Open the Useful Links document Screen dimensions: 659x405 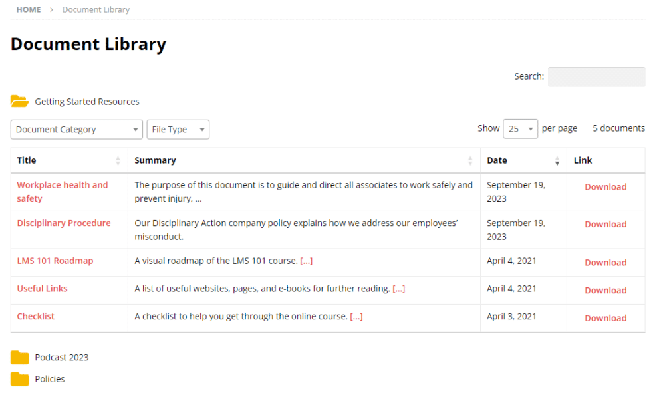[x=42, y=289]
